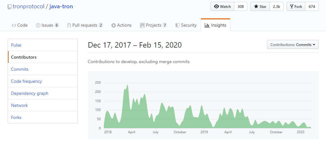
Task: Open Code frequency in the sidebar
Action: [43, 81]
